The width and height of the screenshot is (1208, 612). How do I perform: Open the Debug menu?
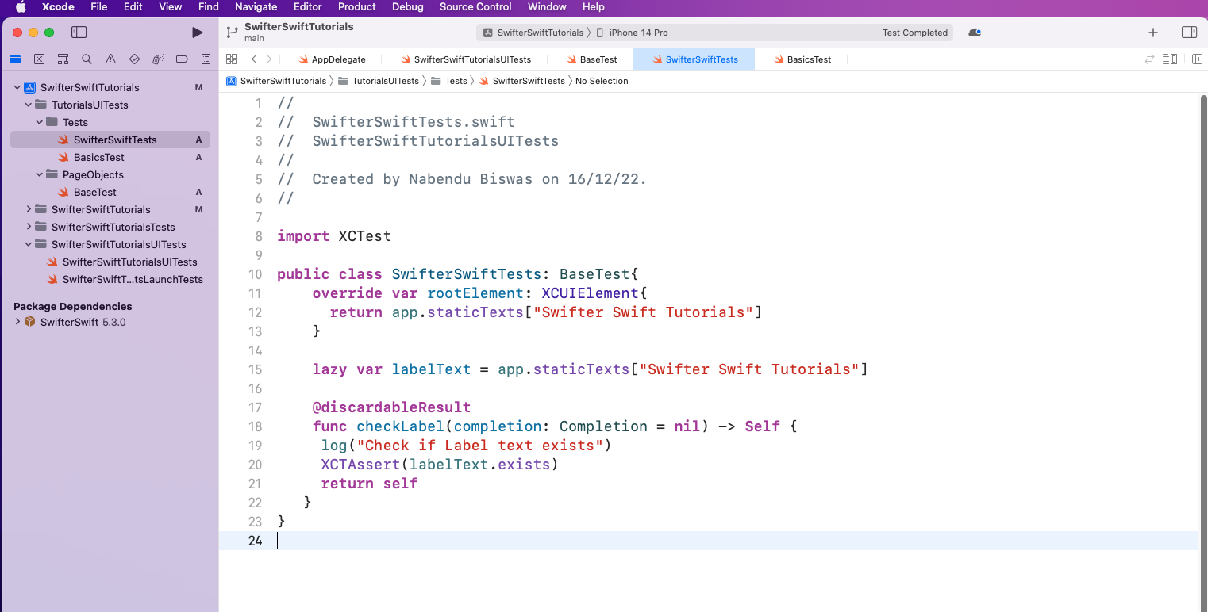(408, 6)
